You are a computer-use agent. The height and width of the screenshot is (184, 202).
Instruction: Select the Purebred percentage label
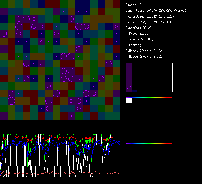(140, 45)
